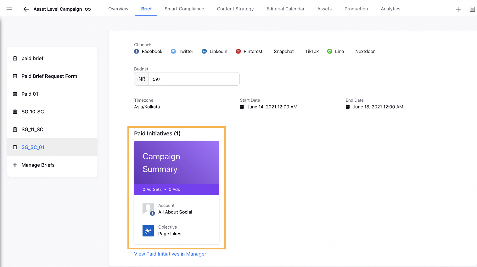The width and height of the screenshot is (477, 267).
Task: Click the brief icon next to SG_11_SC
Action: point(15,129)
